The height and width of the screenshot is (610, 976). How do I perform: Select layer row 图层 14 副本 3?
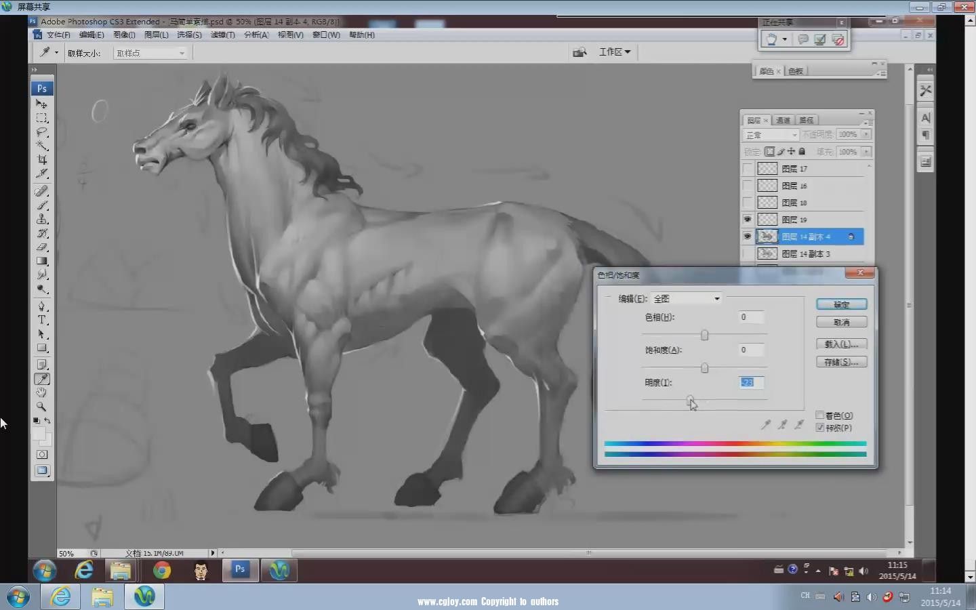(x=803, y=253)
